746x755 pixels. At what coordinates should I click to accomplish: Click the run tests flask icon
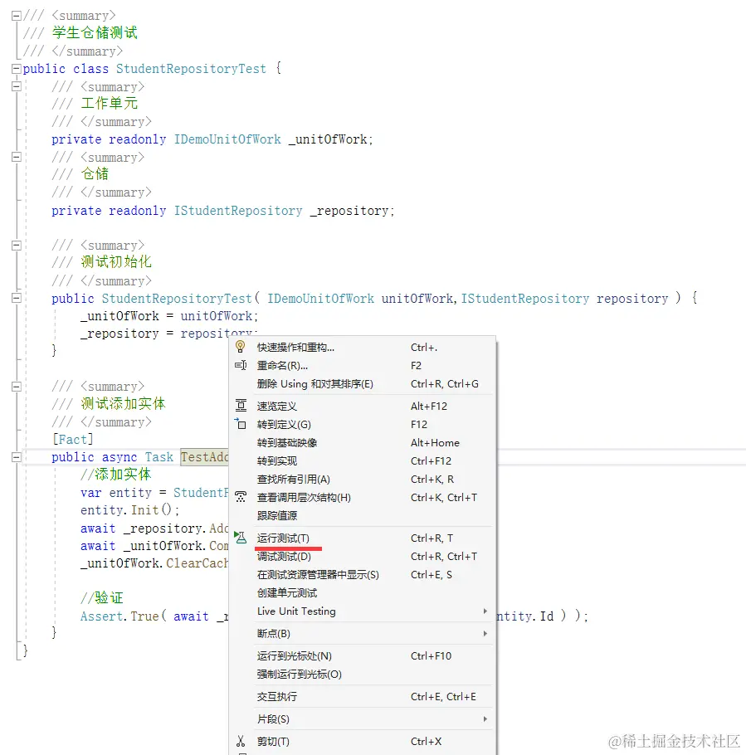coord(241,538)
